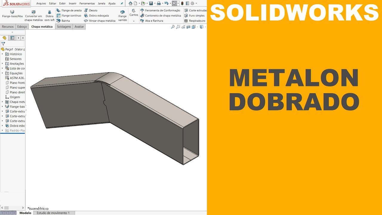The width and height of the screenshot is (382, 215).
Task: Expand the Dobra esboçada feature node
Action: pos(2,126)
